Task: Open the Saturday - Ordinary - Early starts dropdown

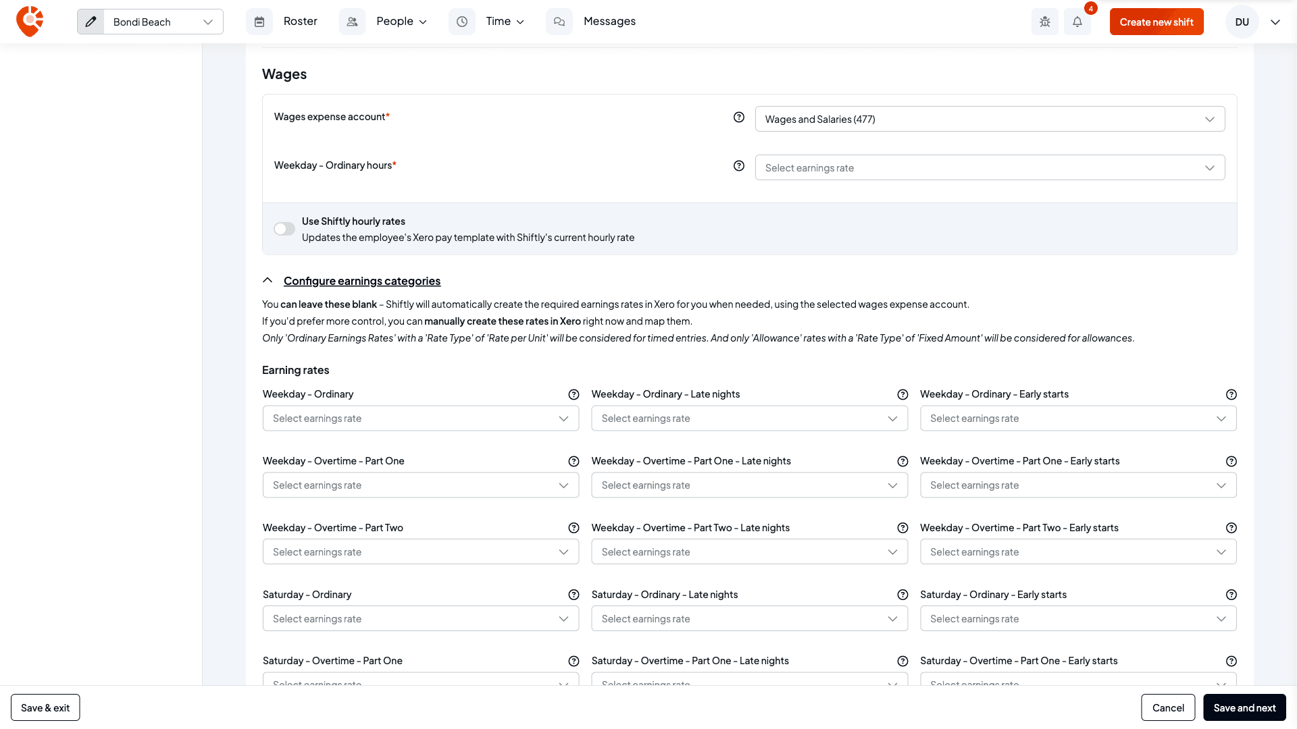Action: [1078, 619]
